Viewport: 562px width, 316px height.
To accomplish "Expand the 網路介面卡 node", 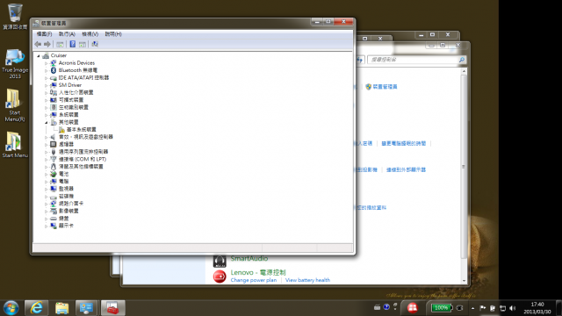I will click(46, 204).
